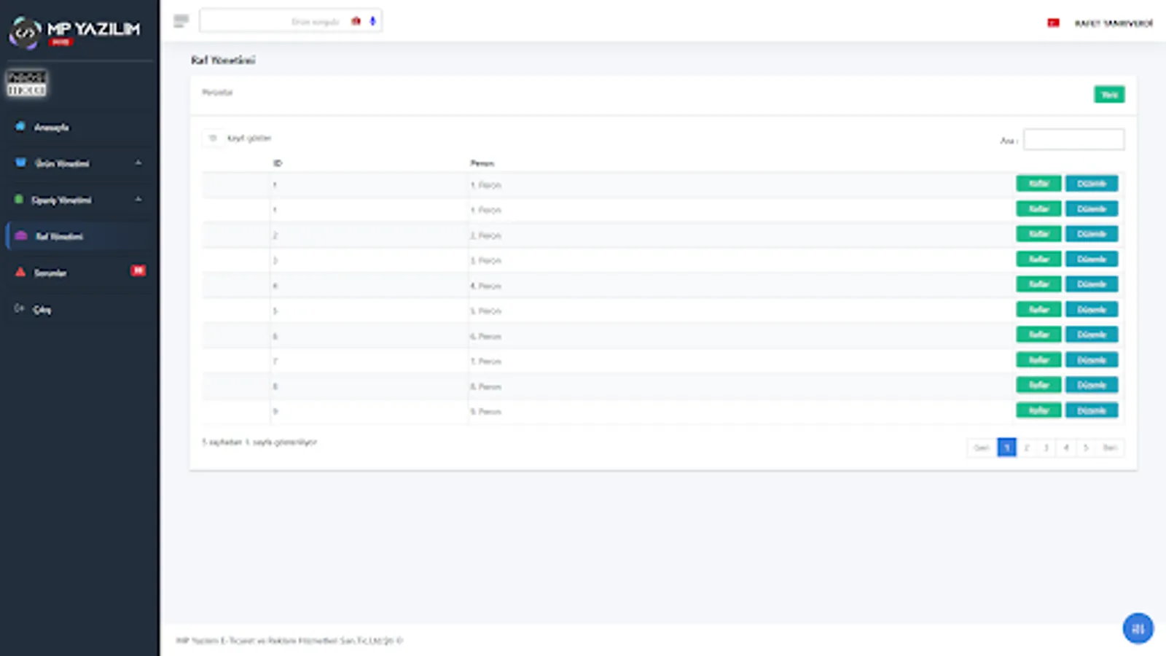Click the Turkish flag language selector
This screenshot has width=1166, height=656.
coord(1052,22)
